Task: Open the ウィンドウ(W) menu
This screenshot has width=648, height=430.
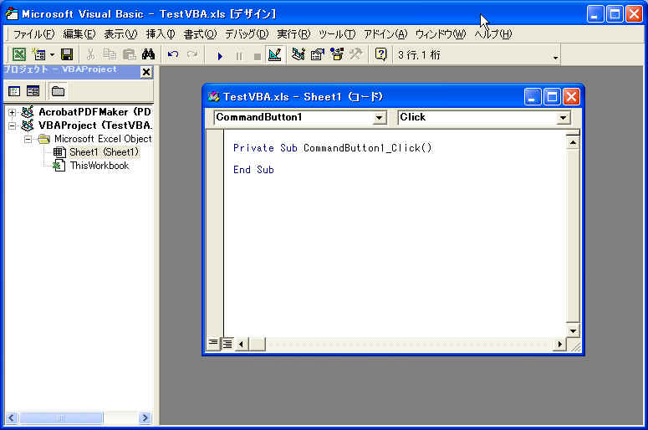Action: click(x=441, y=34)
